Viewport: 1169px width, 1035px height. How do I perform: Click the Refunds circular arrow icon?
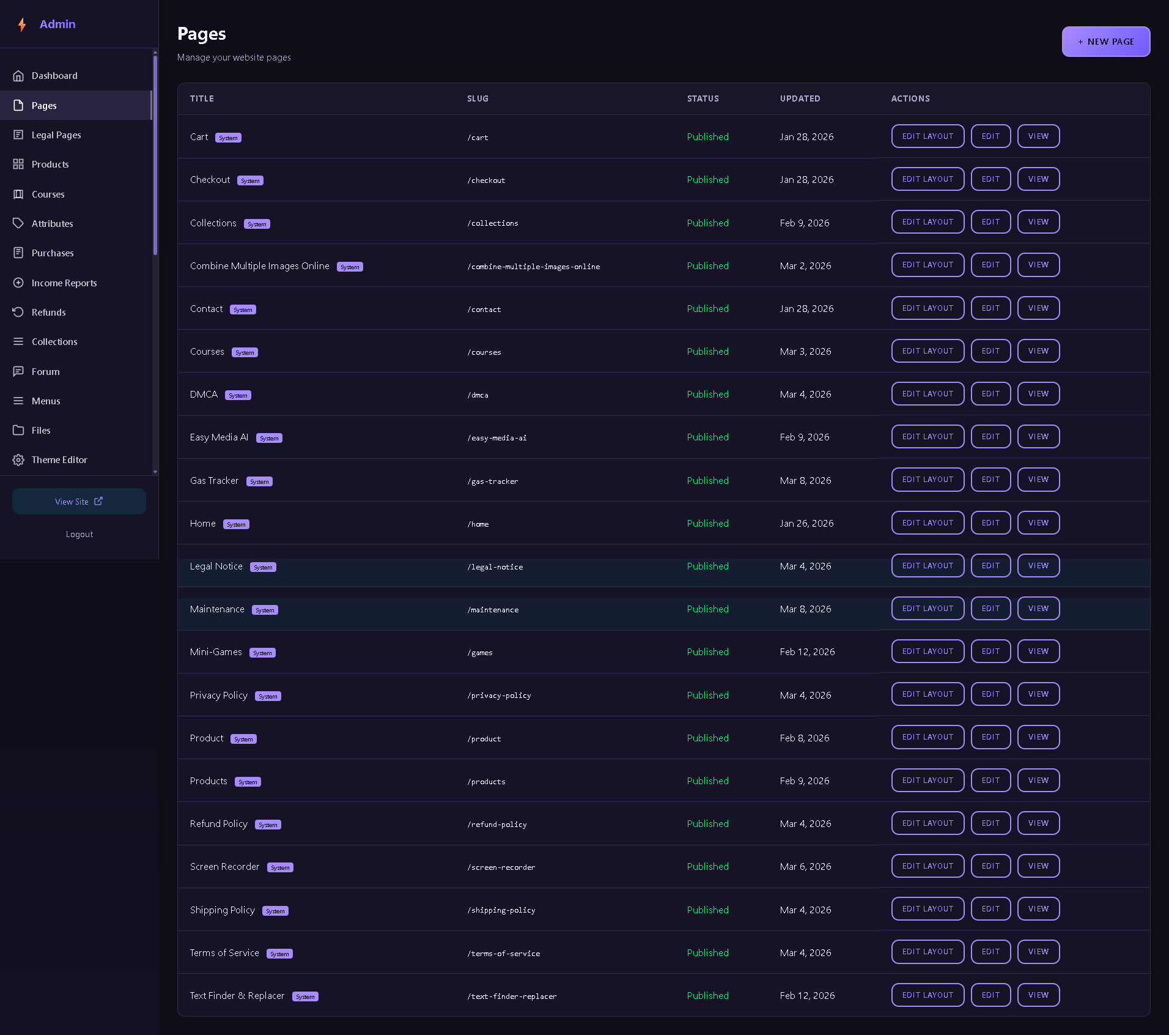(18, 312)
